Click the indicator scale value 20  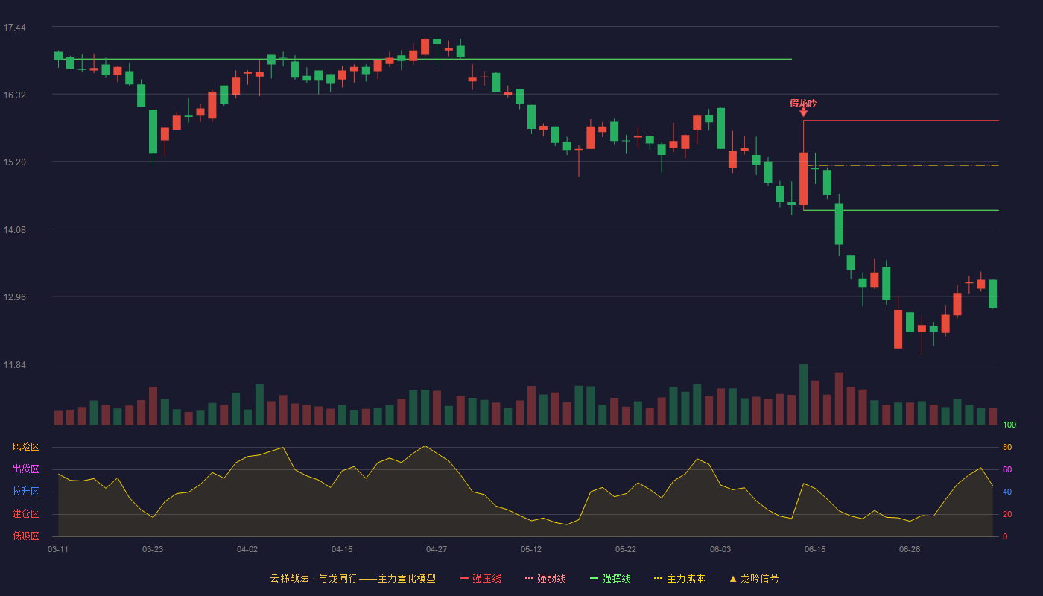pyautogui.click(x=1007, y=514)
